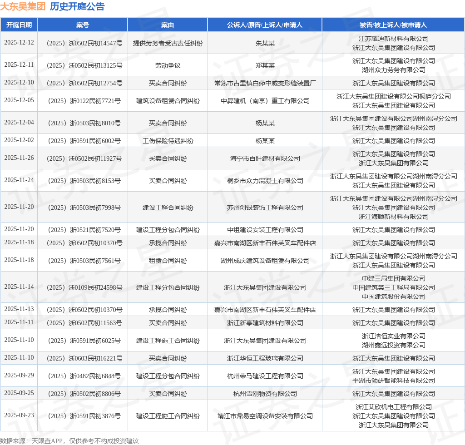465x445 pixels.
Task: Click the 租赁合同纠纷 cause cell
Action: click(168, 261)
